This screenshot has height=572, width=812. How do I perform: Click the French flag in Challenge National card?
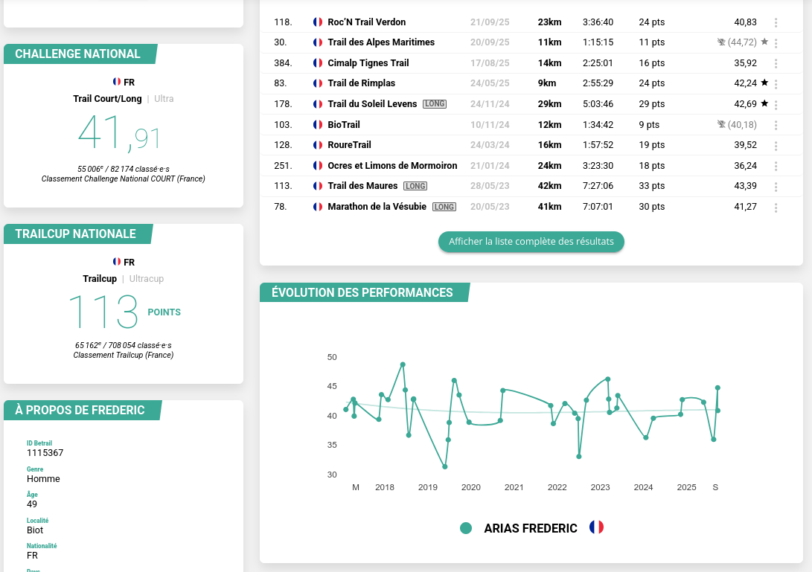[x=117, y=82]
